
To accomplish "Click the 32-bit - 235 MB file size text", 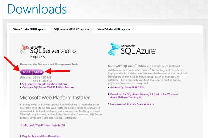I will pos(42,78).
